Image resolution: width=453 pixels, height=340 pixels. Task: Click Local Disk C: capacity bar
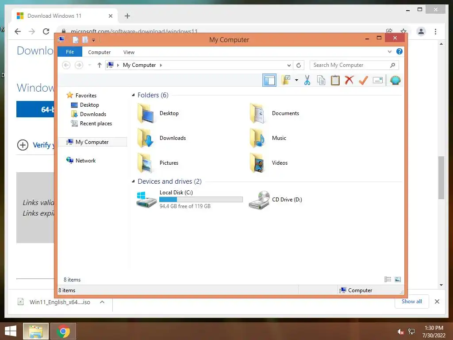pos(201,200)
